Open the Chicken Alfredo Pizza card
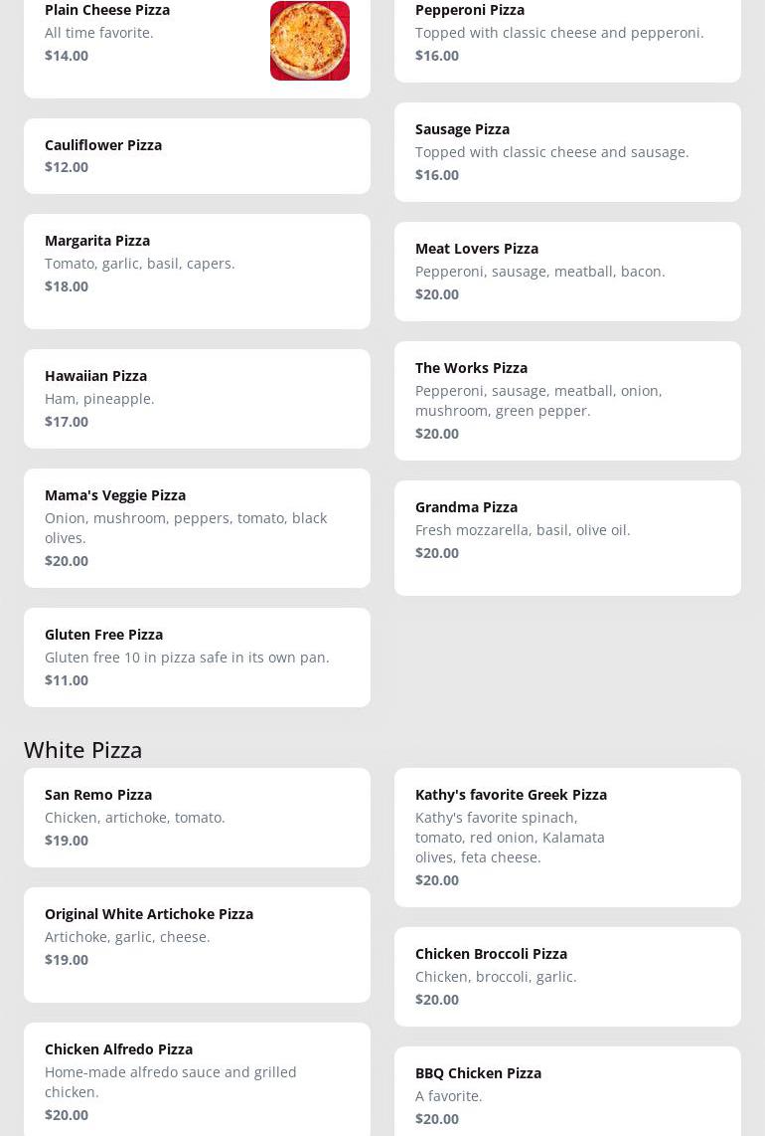The height and width of the screenshot is (1136, 765). point(197,1080)
